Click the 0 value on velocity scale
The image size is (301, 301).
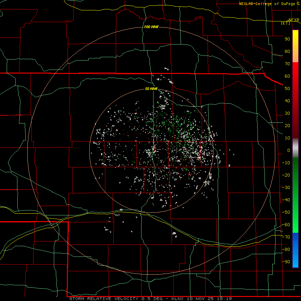[x=289, y=150]
